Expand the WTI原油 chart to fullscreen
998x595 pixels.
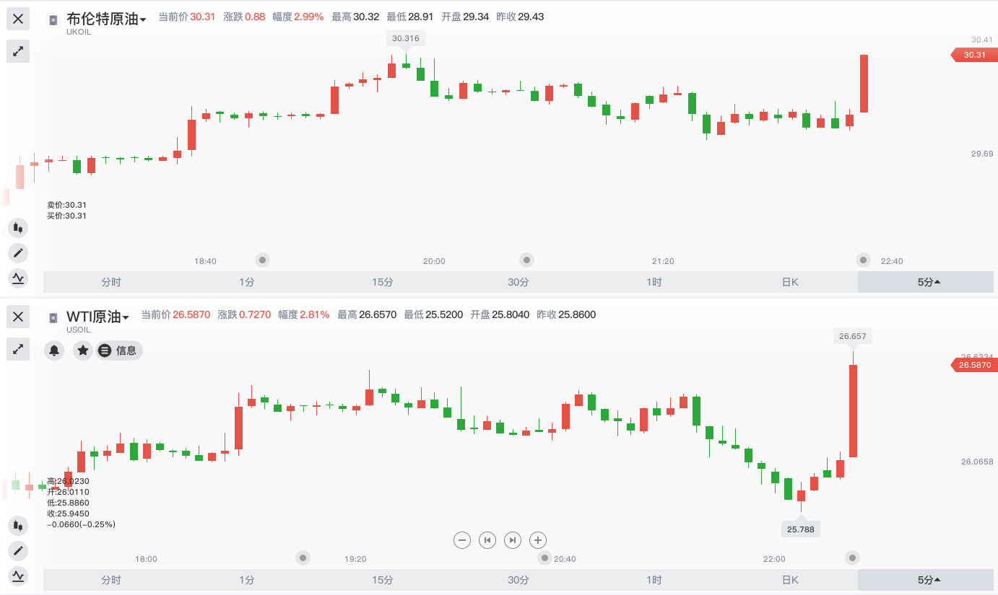point(18,349)
